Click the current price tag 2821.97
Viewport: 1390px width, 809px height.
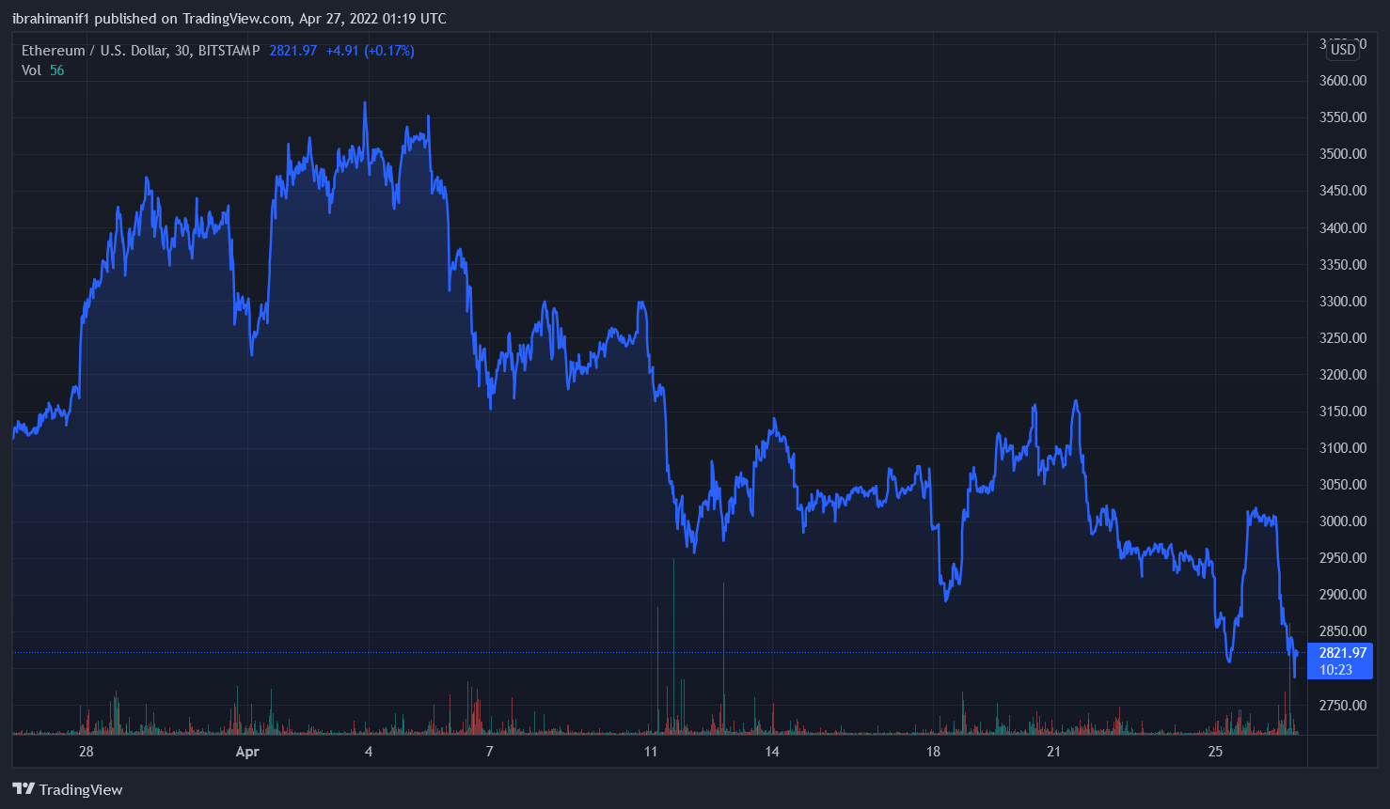pos(1342,653)
